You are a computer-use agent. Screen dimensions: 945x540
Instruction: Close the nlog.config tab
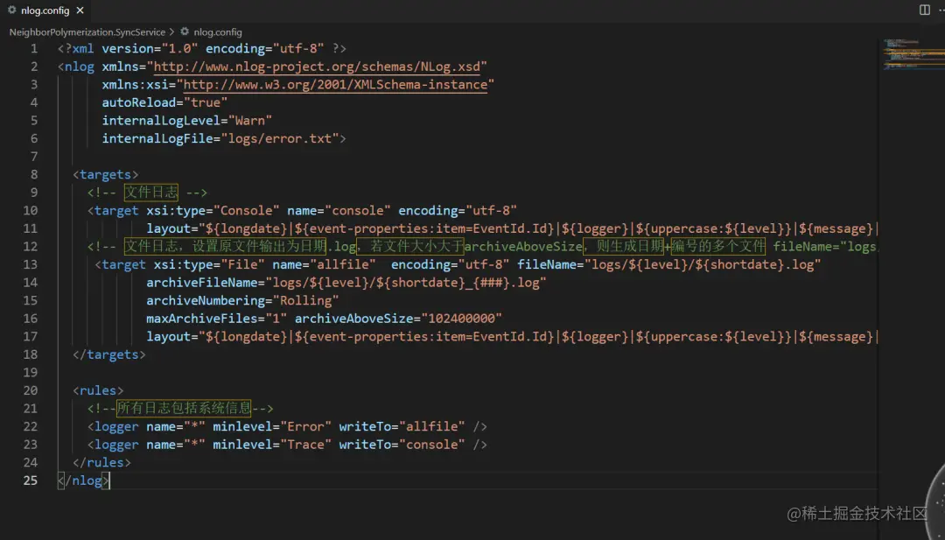tap(80, 11)
